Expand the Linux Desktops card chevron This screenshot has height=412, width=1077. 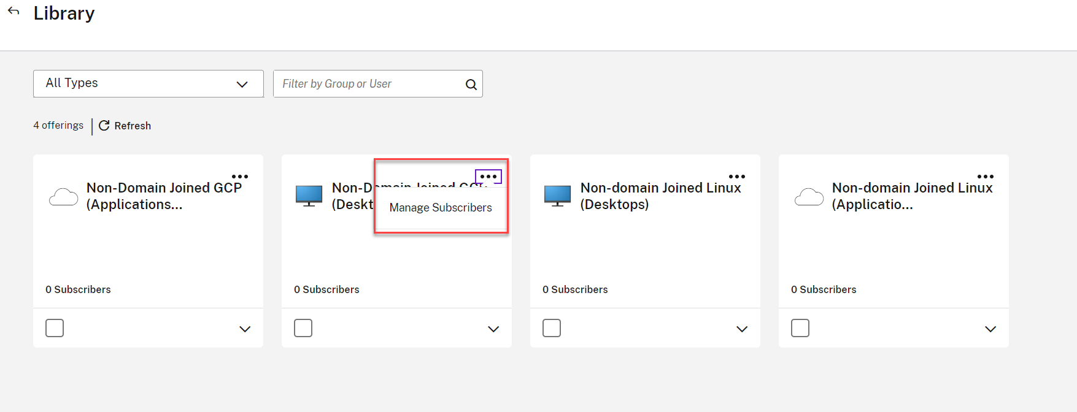742,329
